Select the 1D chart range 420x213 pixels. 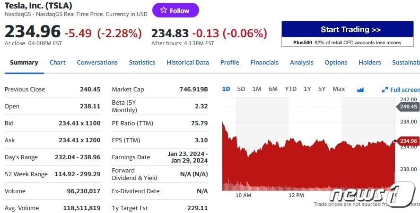pos(226,89)
